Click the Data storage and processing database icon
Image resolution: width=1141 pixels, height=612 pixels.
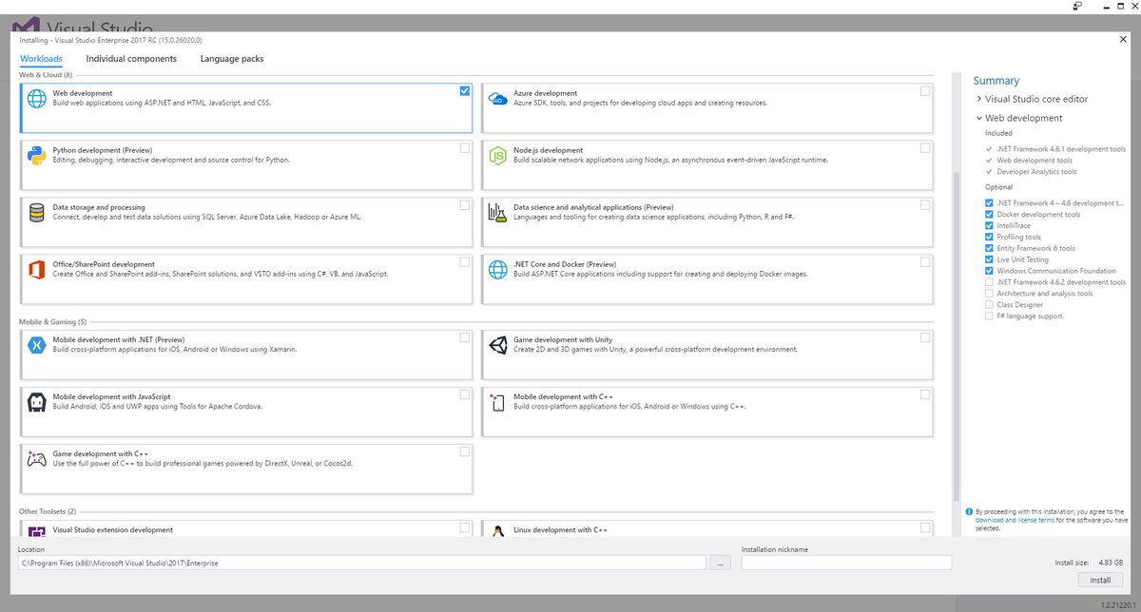pyautogui.click(x=37, y=212)
